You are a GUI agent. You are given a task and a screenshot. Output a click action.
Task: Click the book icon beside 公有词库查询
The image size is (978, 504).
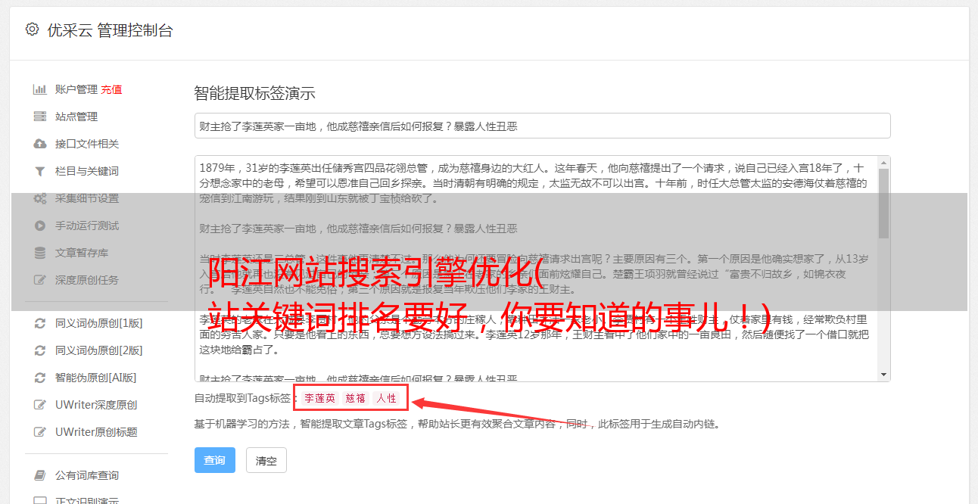[40, 475]
